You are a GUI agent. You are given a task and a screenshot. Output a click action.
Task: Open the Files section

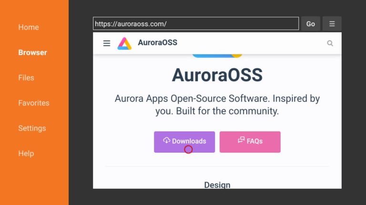[x=26, y=78]
